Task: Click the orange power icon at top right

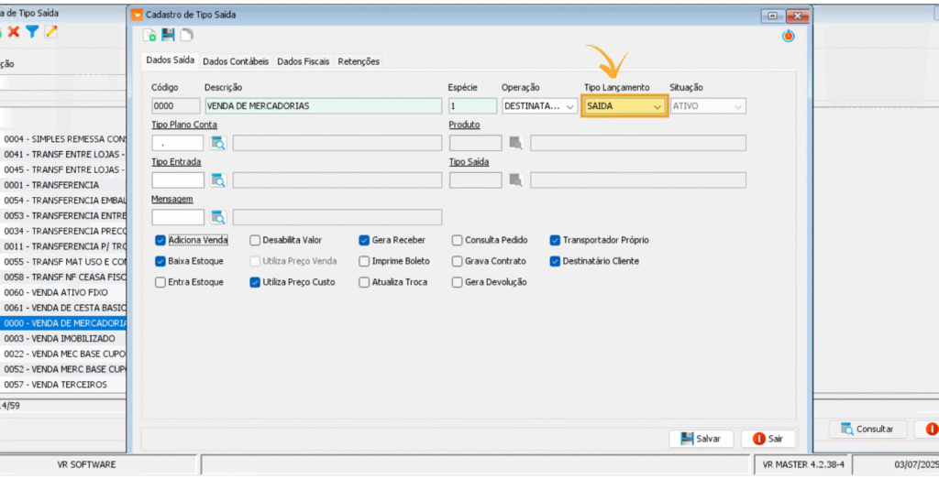Action: tap(788, 36)
